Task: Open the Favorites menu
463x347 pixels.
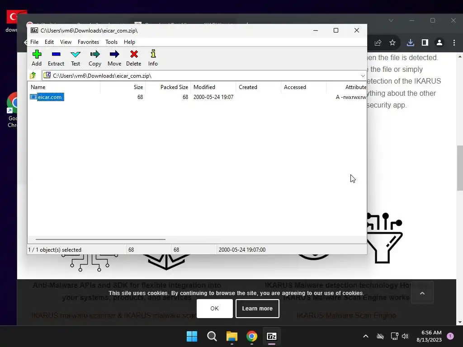Action: point(88,42)
